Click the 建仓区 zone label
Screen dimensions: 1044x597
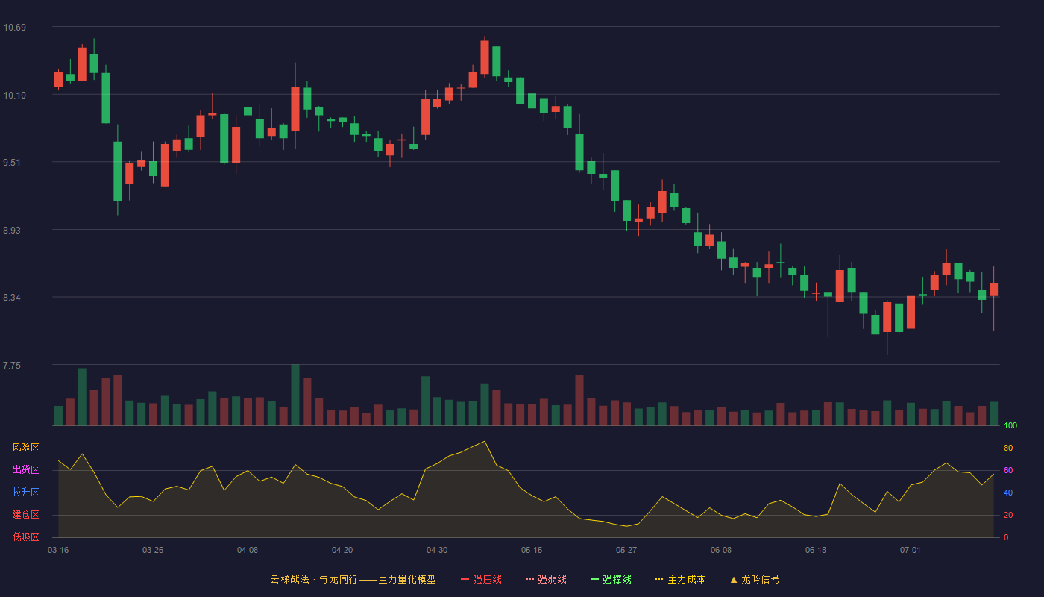click(x=25, y=515)
